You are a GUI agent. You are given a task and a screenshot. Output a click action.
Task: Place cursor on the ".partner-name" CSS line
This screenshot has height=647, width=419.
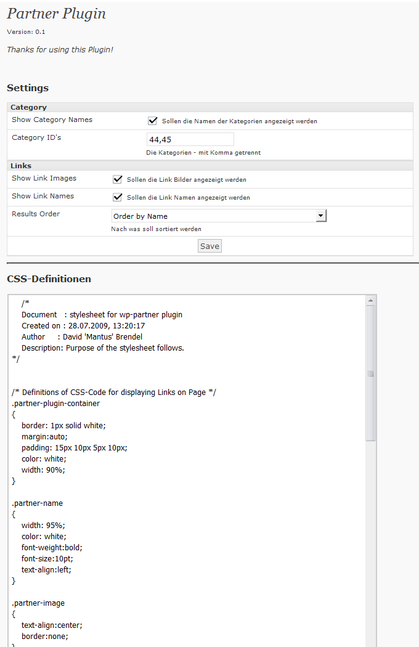coord(37,503)
